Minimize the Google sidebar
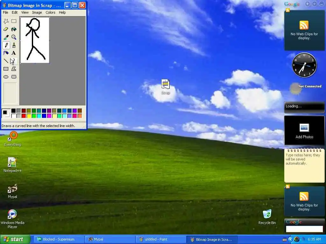Image resolution: width=326 pixels, height=244 pixels. click(x=321, y=4)
